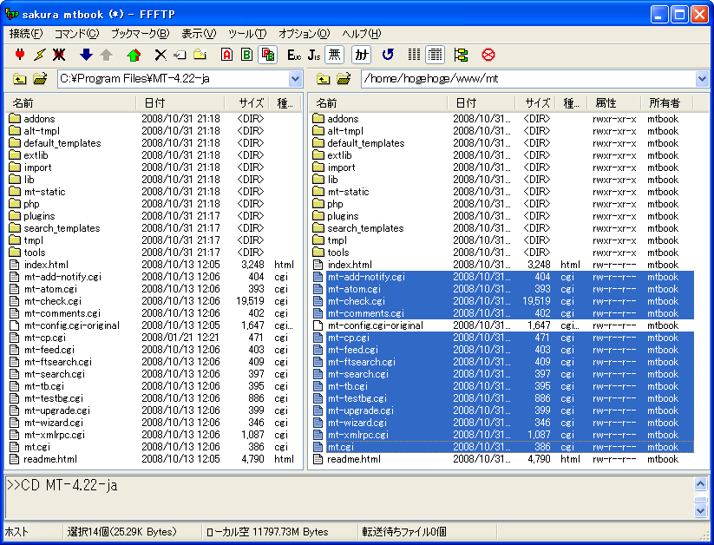Expand the local path dropdown
This screenshot has height=545, width=714.
click(x=296, y=79)
